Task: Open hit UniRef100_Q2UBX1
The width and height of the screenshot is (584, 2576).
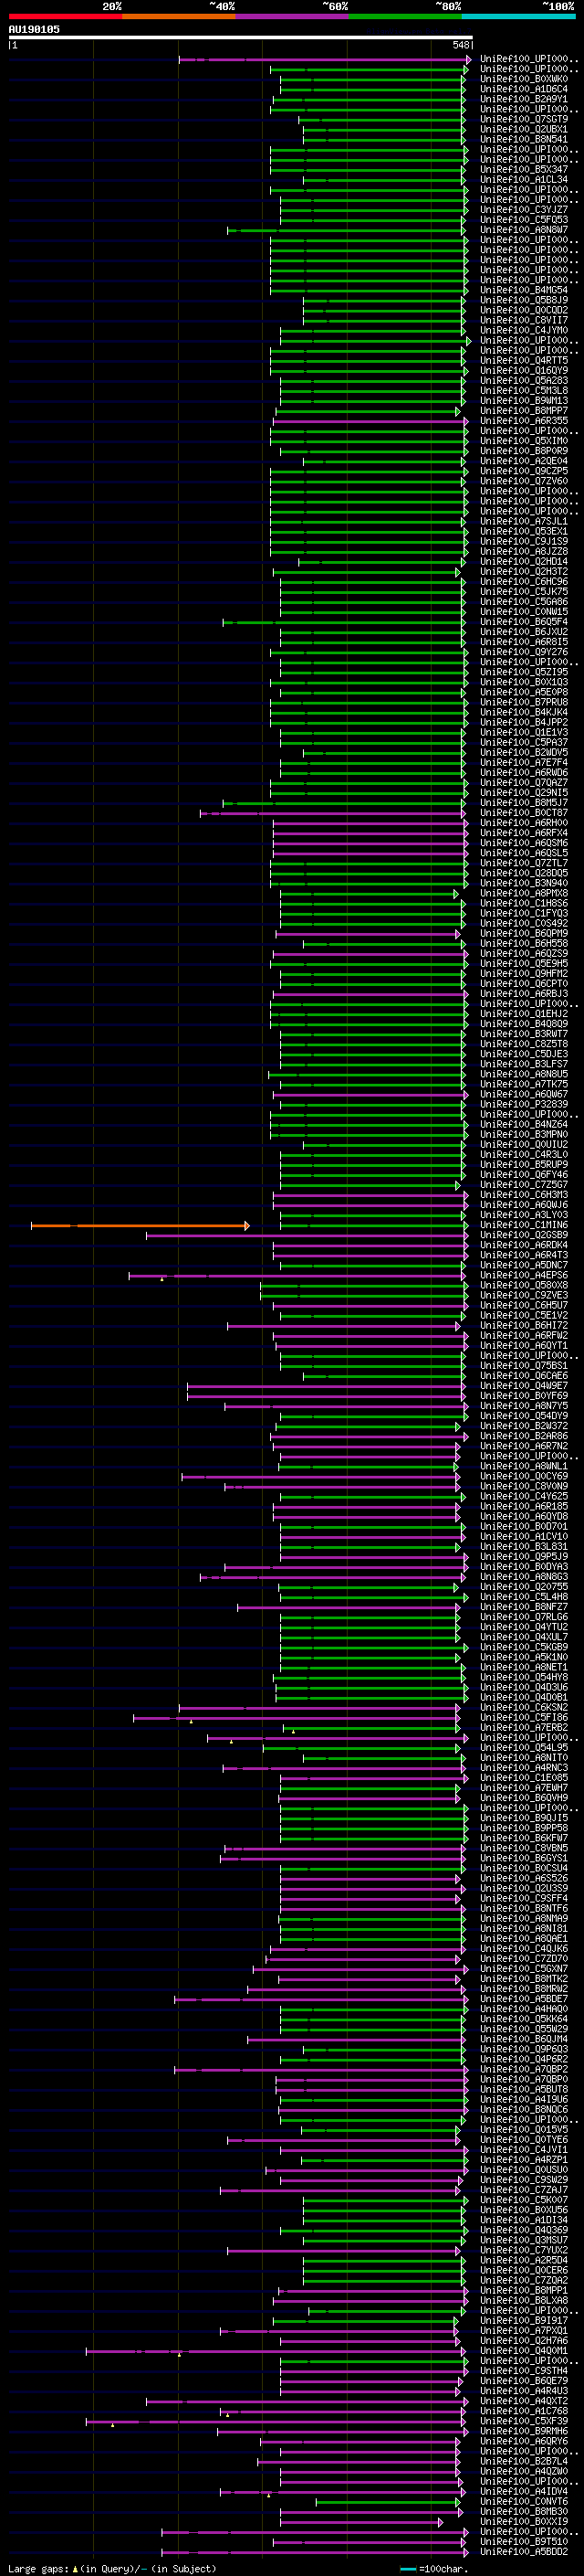Action: (523, 129)
